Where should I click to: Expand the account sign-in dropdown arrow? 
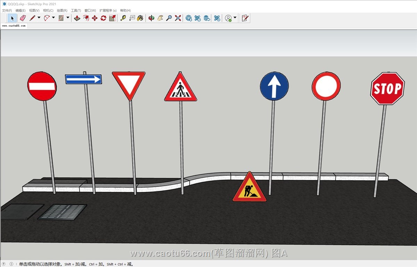coord(235,18)
